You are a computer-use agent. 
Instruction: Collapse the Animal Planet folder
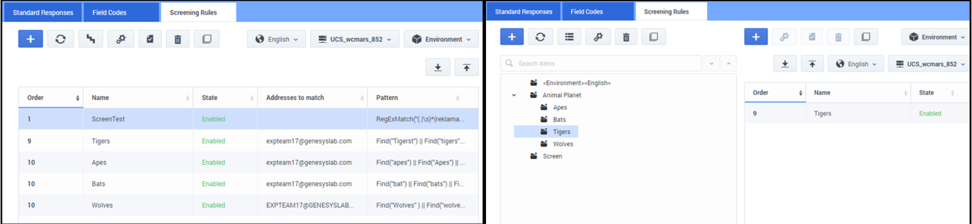pos(514,95)
